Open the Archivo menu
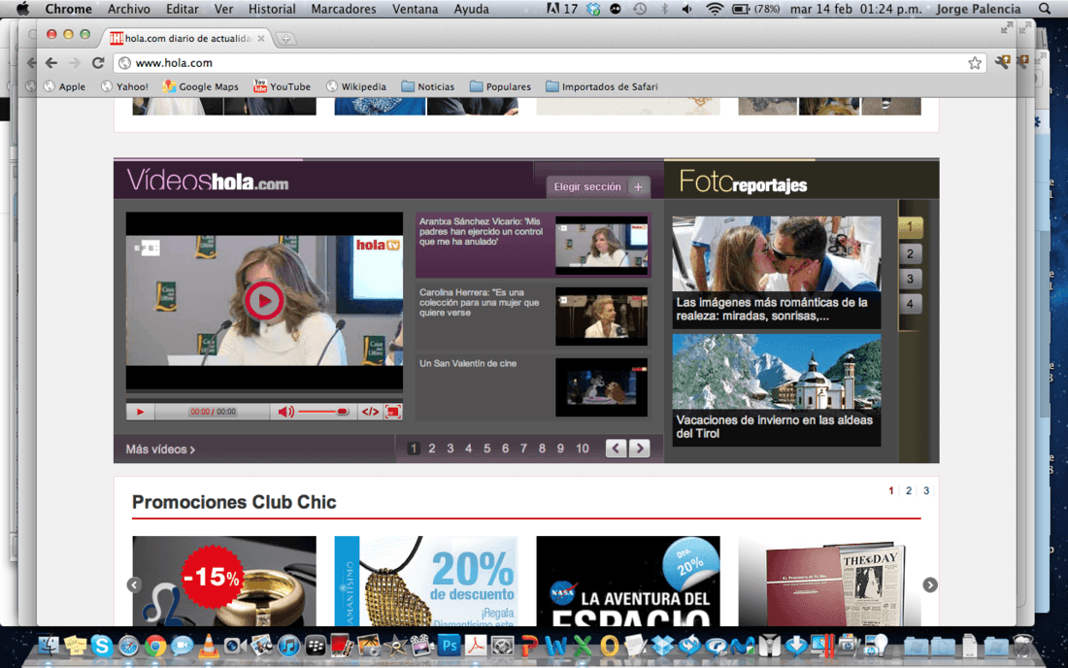 (129, 9)
